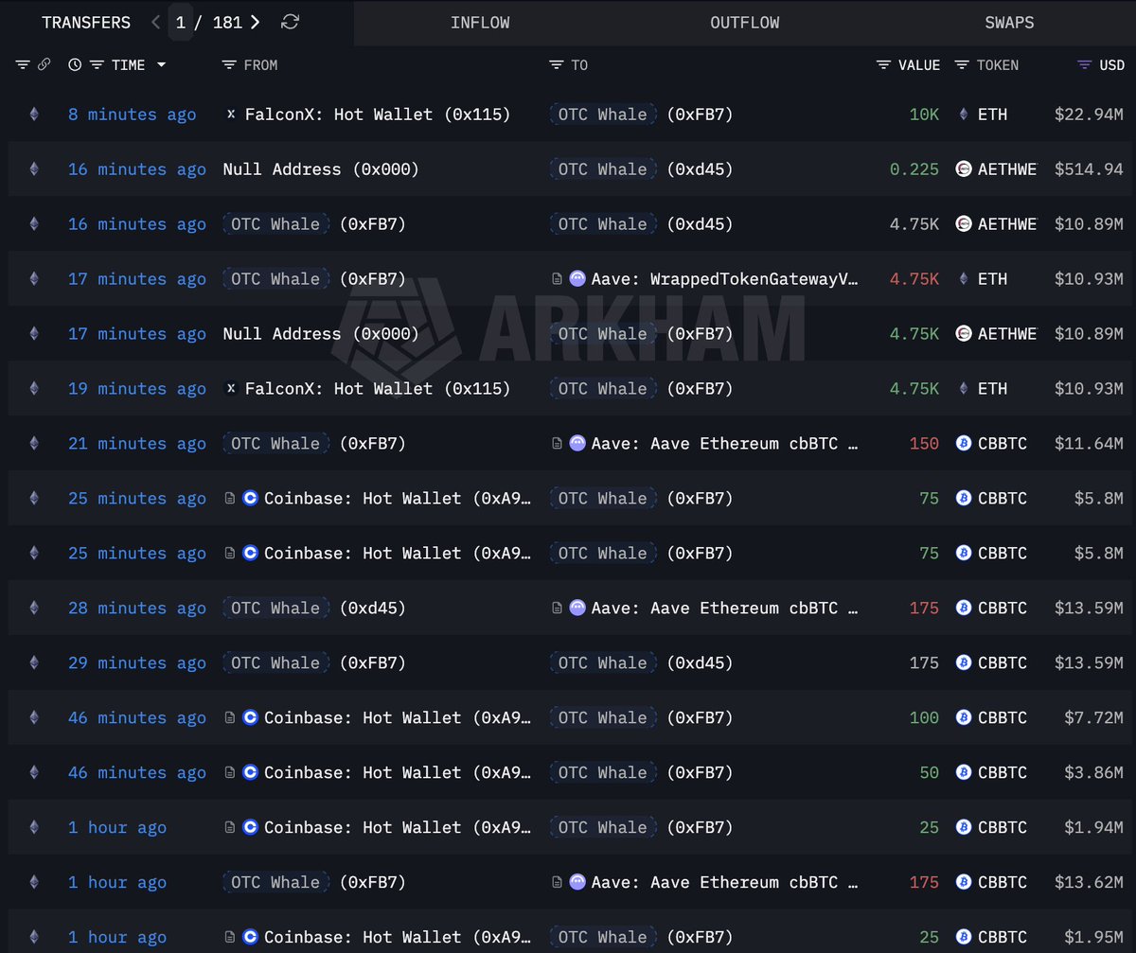This screenshot has height=953, width=1136.
Task: Click ETH token icon on 10K row
Action: [964, 115]
